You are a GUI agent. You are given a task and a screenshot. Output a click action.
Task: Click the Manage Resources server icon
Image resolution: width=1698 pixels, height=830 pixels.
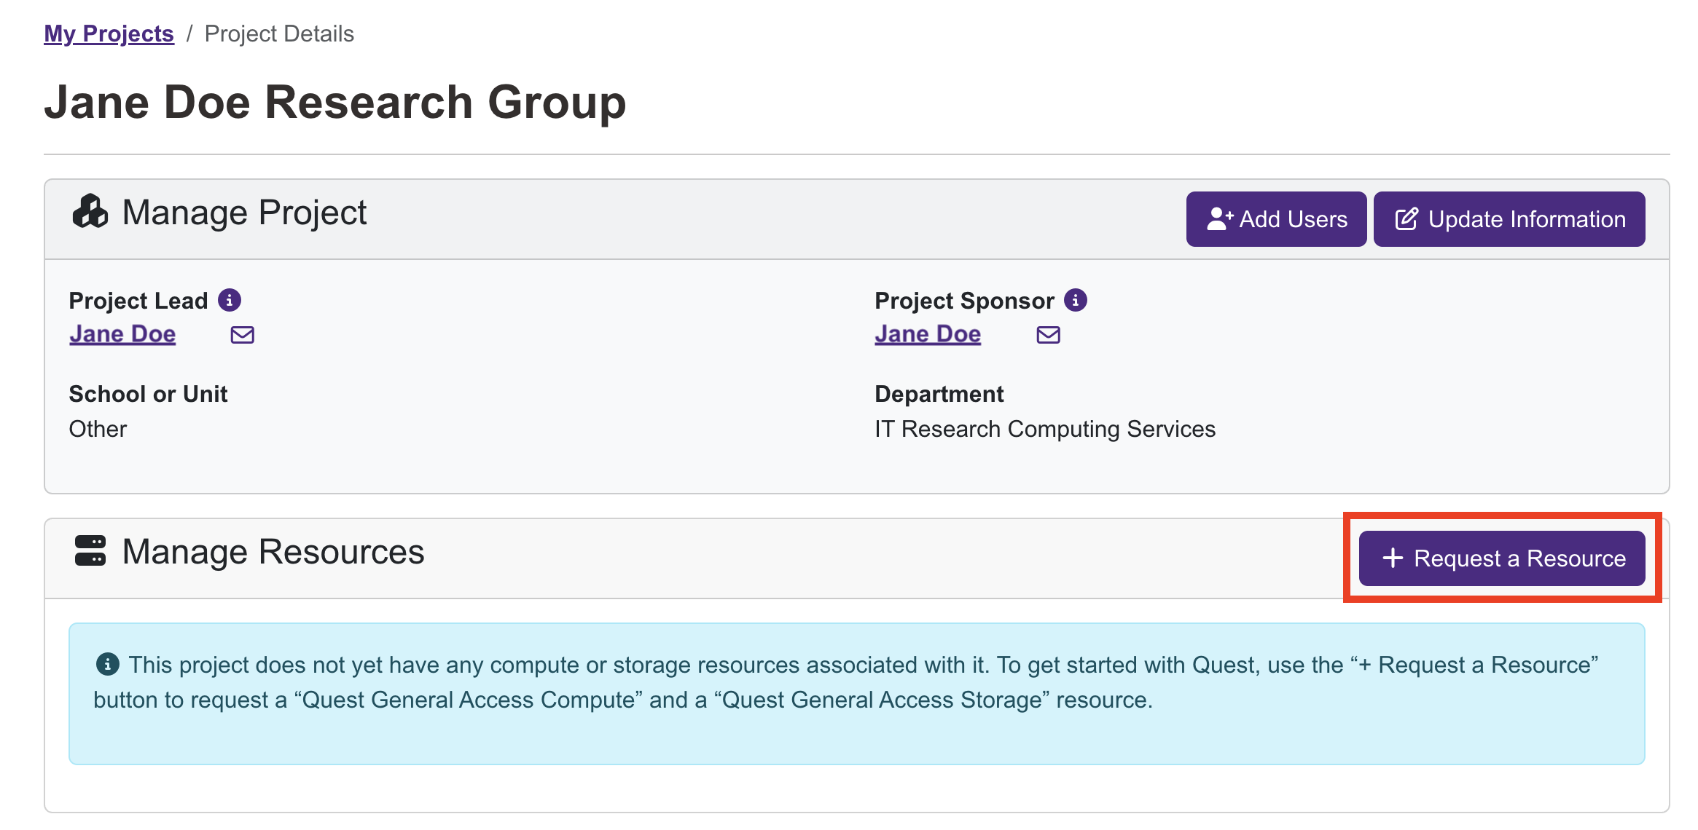tap(90, 551)
